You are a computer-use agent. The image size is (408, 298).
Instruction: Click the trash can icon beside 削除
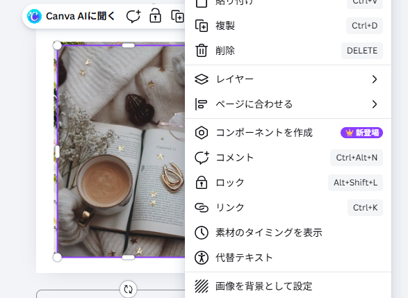pos(202,51)
